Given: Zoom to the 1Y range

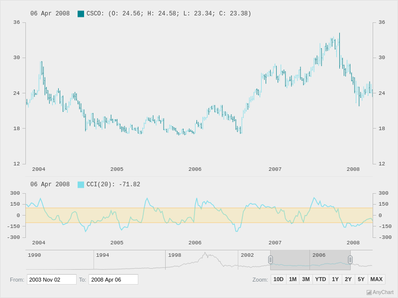Looking at the screenshot, I should pos(335,279).
